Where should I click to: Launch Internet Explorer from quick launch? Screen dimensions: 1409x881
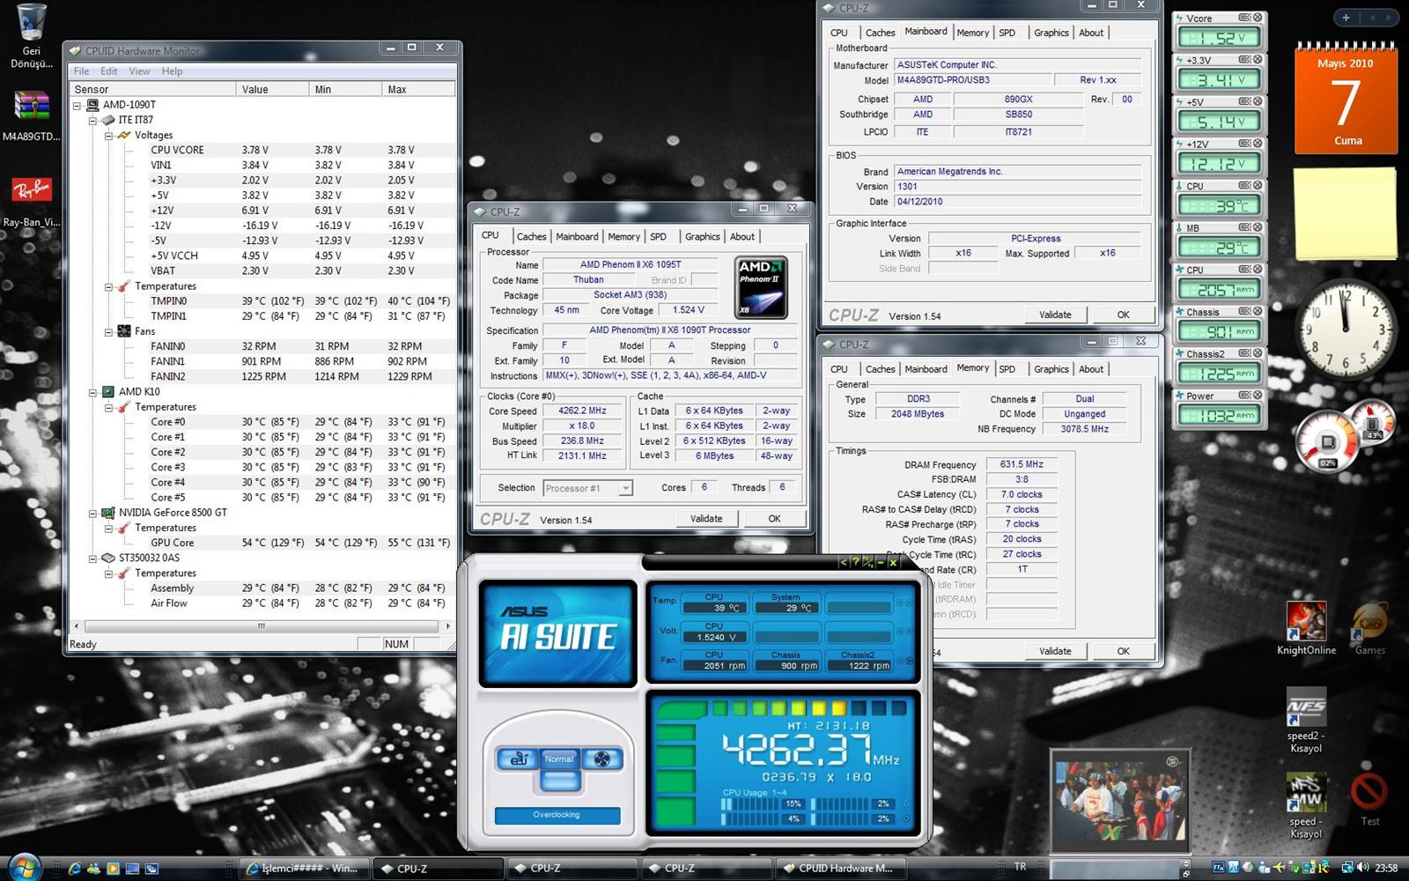(75, 868)
